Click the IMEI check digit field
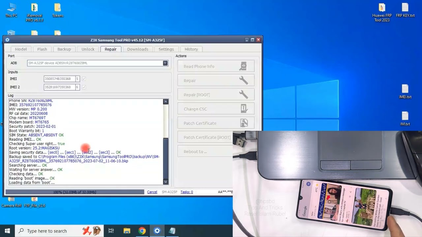Screen dimensions: 422x237 click(x=77, y=79)
